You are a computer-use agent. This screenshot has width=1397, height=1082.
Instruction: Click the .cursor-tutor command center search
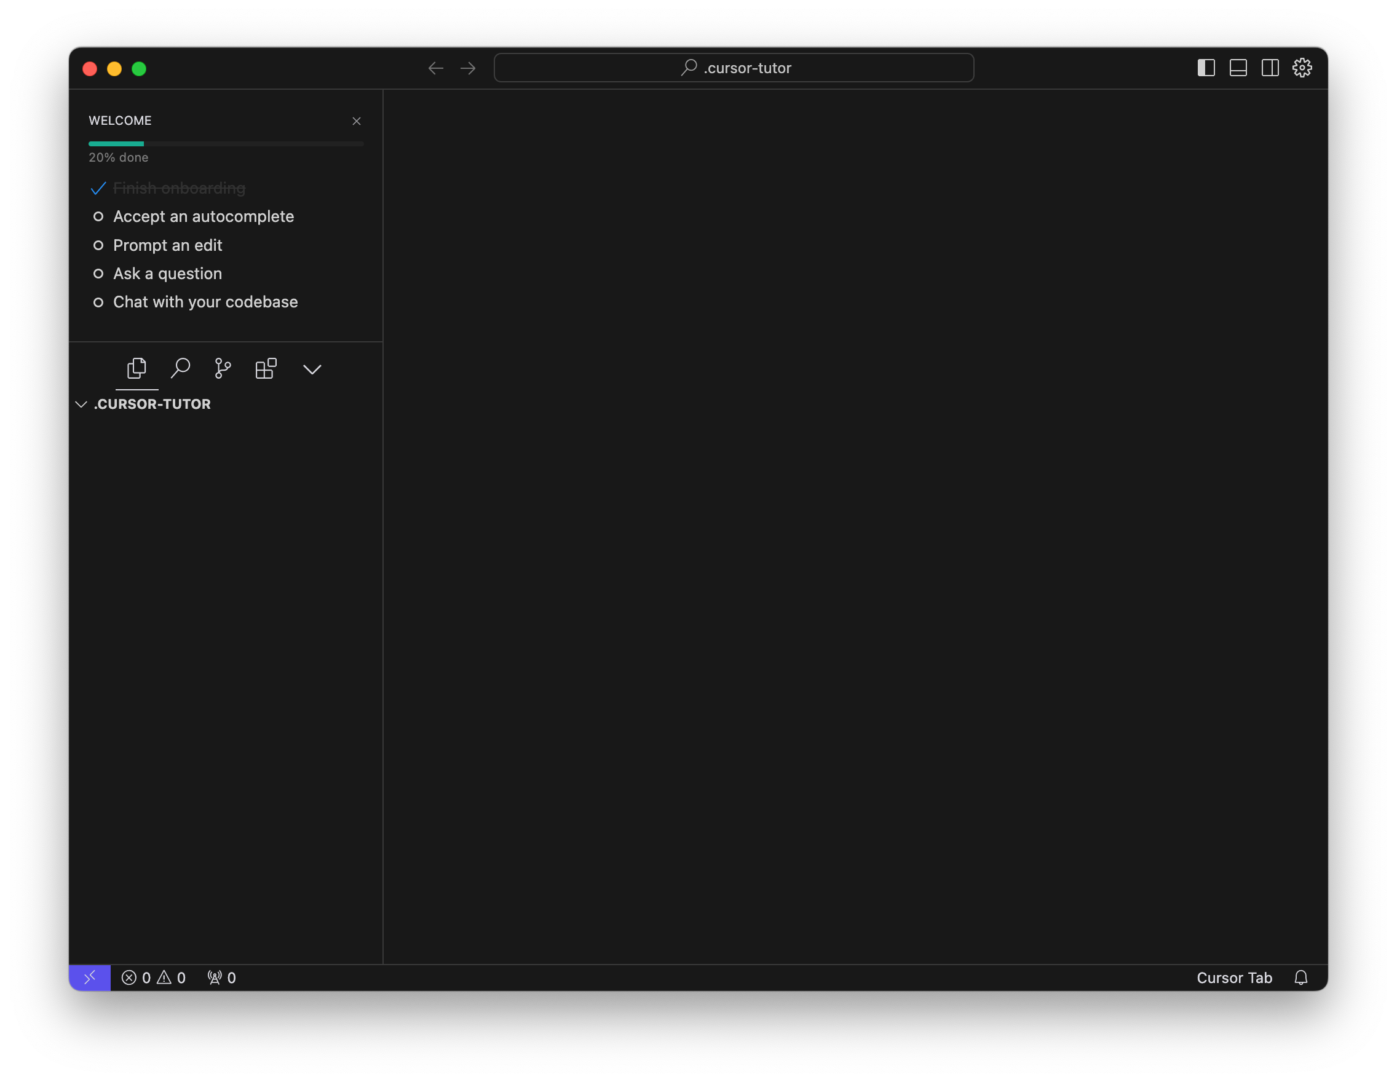coord(734,68)
